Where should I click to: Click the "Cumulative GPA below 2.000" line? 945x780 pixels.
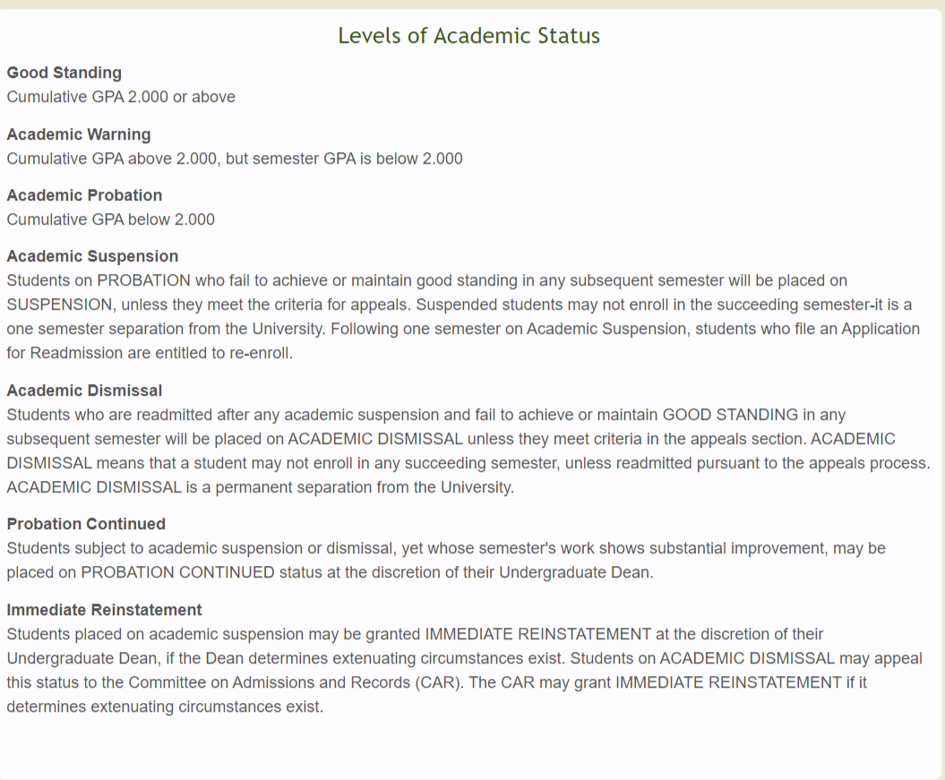pyautogui.click(x=110, y=219)
